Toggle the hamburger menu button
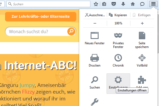159x106 pixels. [153, 4]
